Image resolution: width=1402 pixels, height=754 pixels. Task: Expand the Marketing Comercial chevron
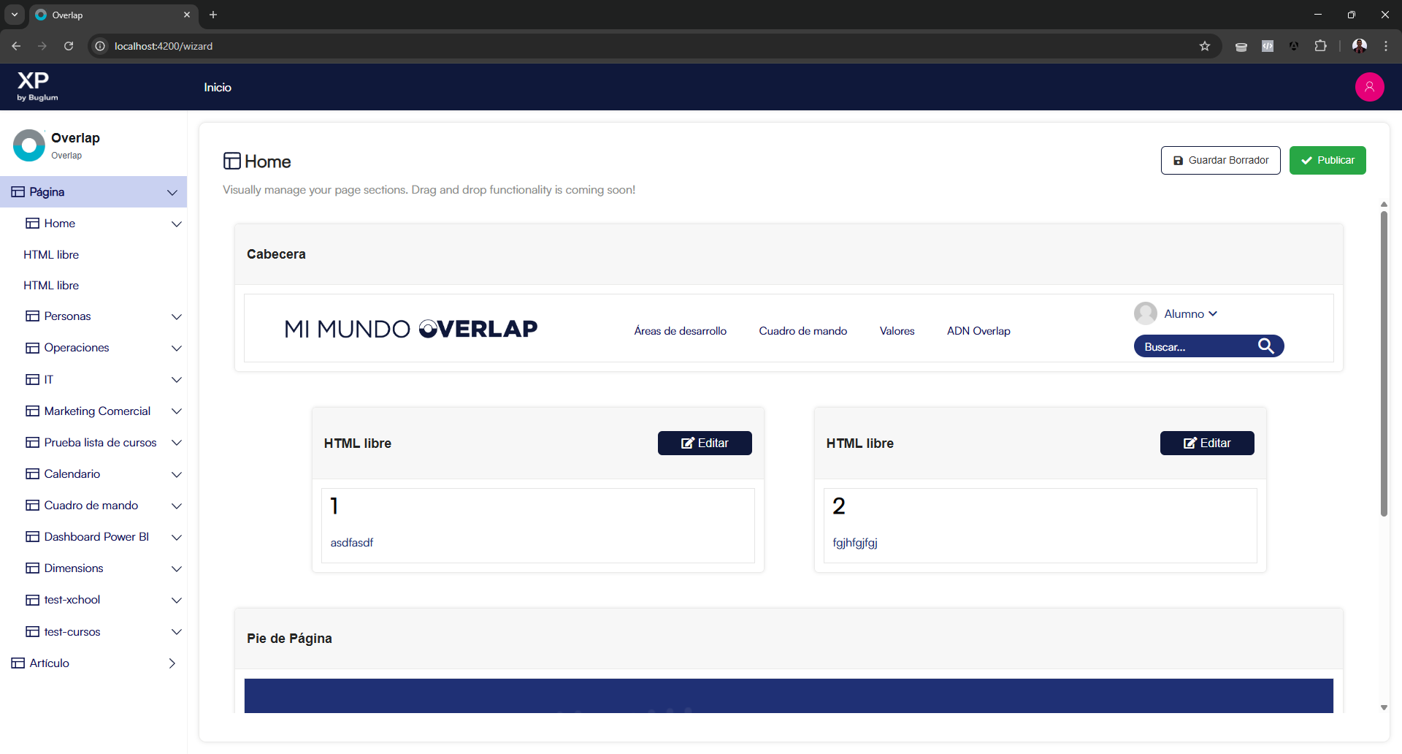point(176,411)
